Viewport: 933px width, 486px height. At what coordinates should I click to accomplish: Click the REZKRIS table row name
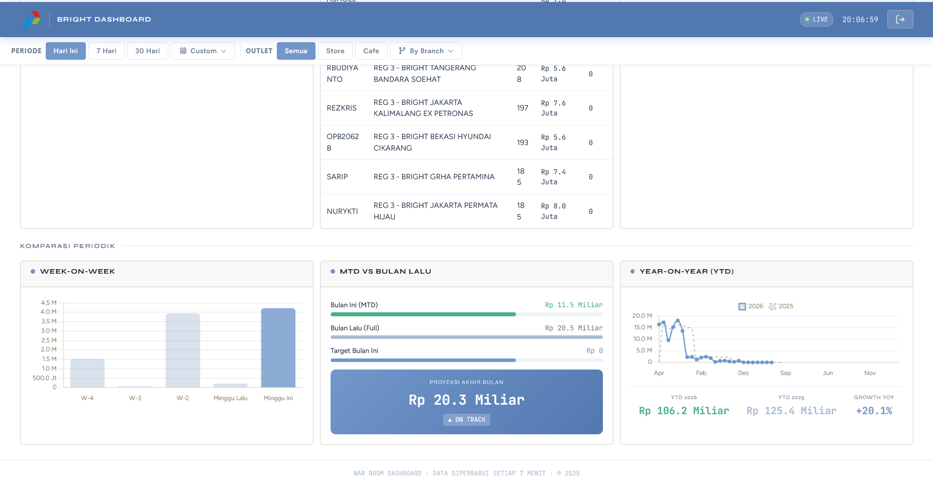click(x=342, y=108)
